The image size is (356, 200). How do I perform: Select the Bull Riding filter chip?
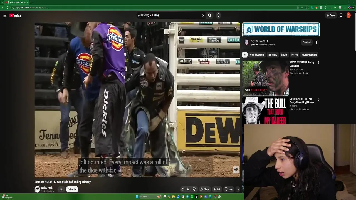click(x=273, y=55)
